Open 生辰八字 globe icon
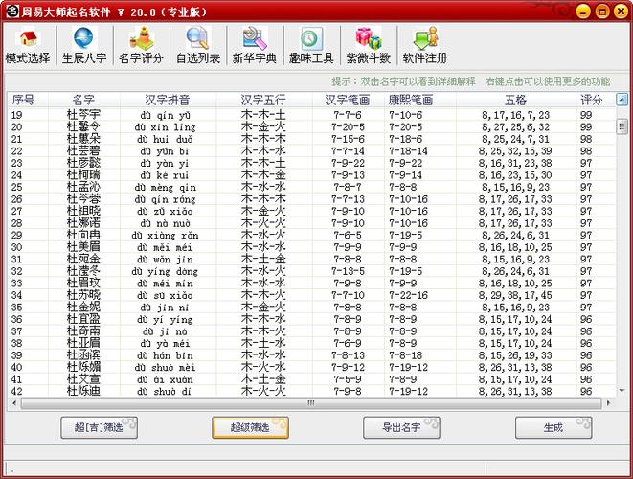633x479 pixels. coord(84,46)
